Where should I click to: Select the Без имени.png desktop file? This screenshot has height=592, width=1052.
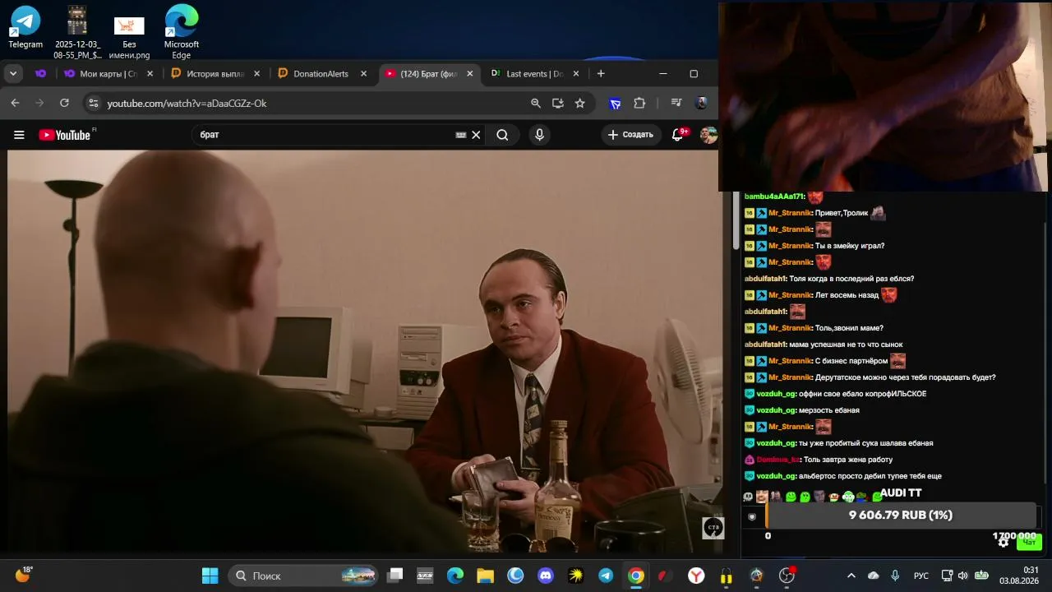(129, 38)
